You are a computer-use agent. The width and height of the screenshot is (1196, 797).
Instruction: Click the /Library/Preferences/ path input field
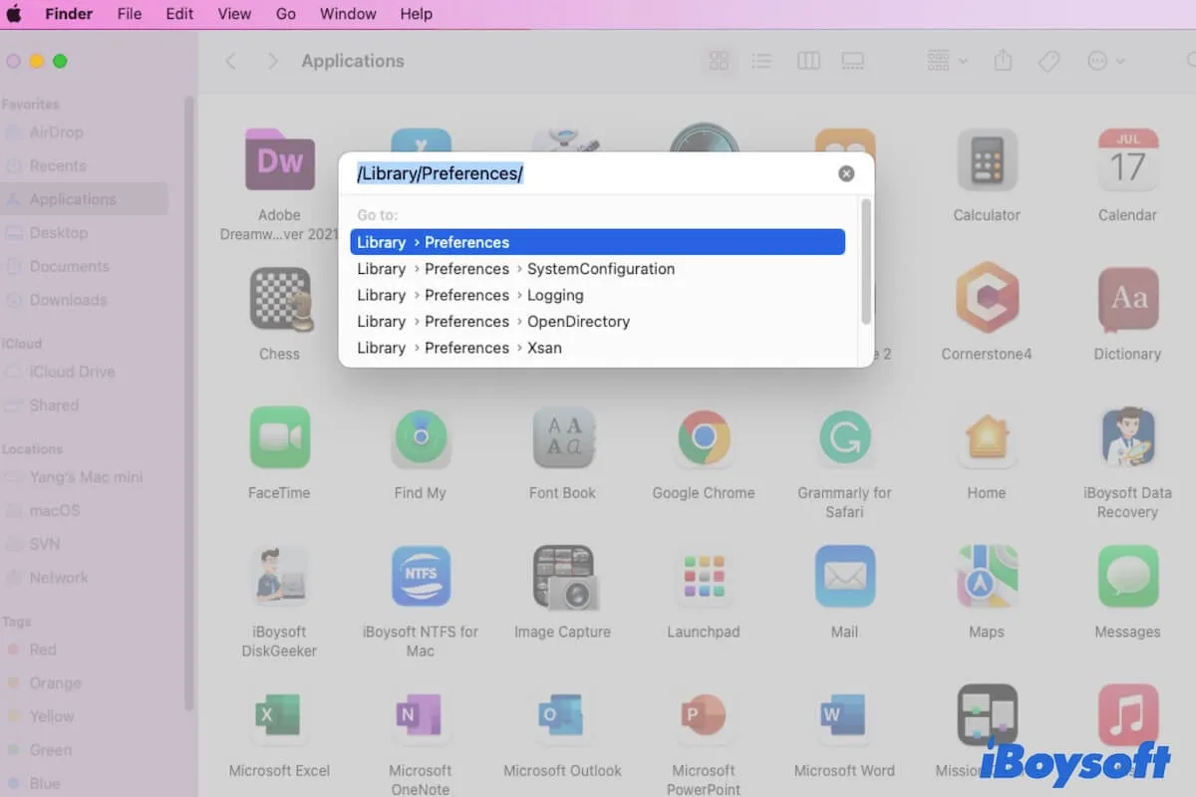coord(593,173)
